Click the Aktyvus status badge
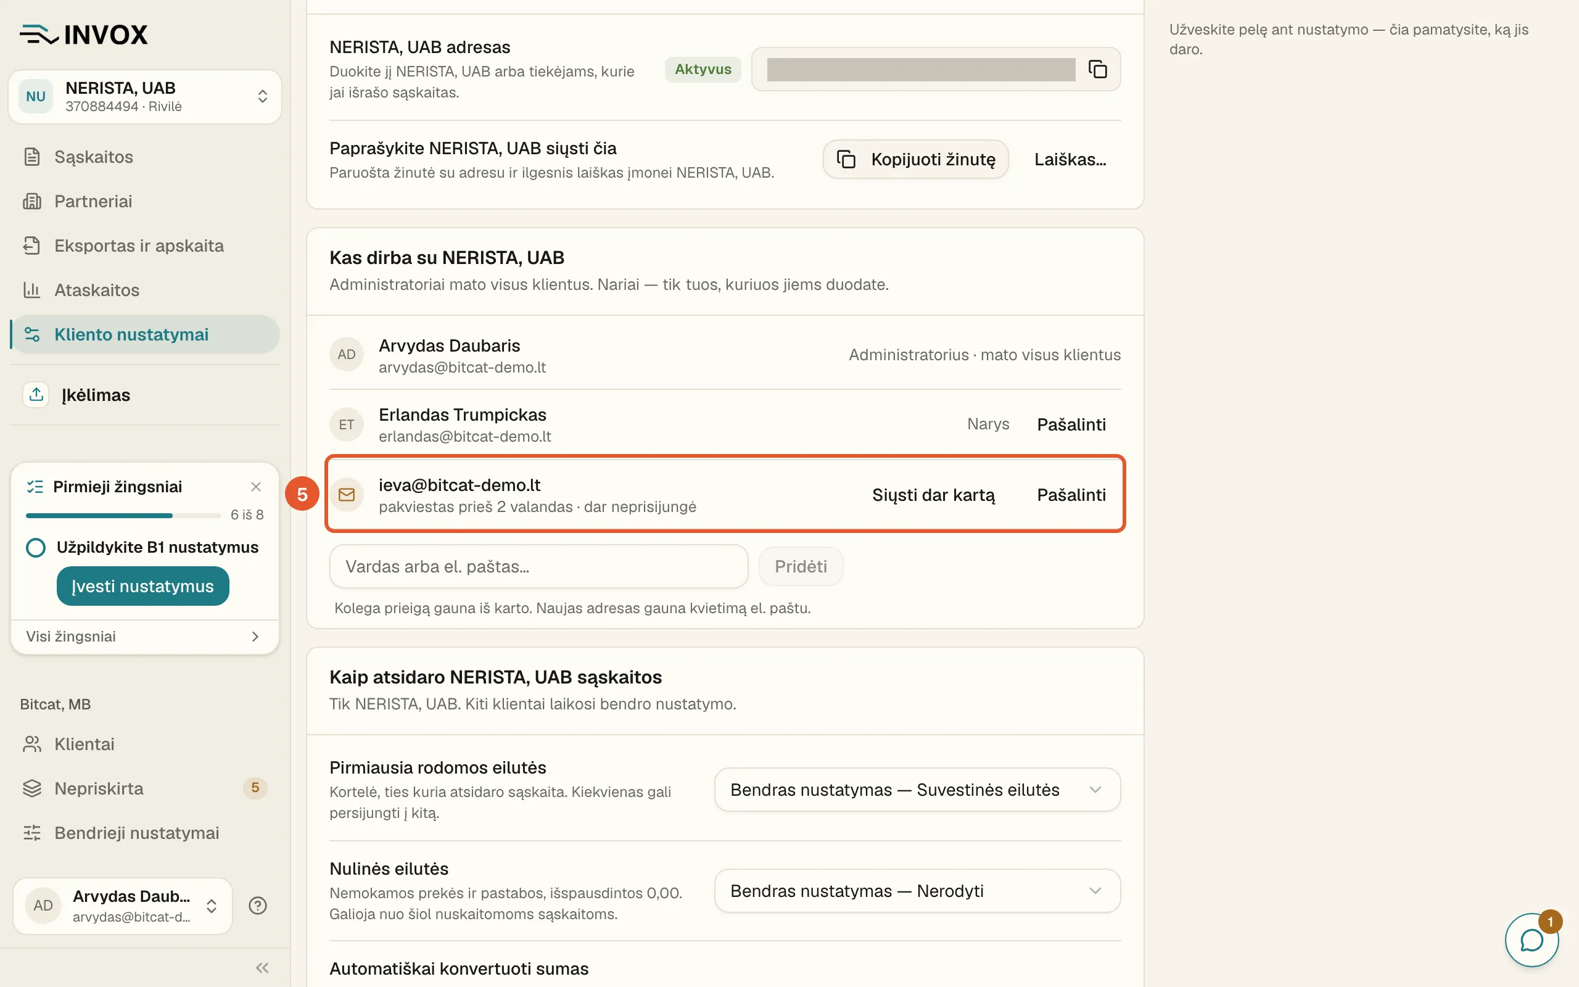 703,69
